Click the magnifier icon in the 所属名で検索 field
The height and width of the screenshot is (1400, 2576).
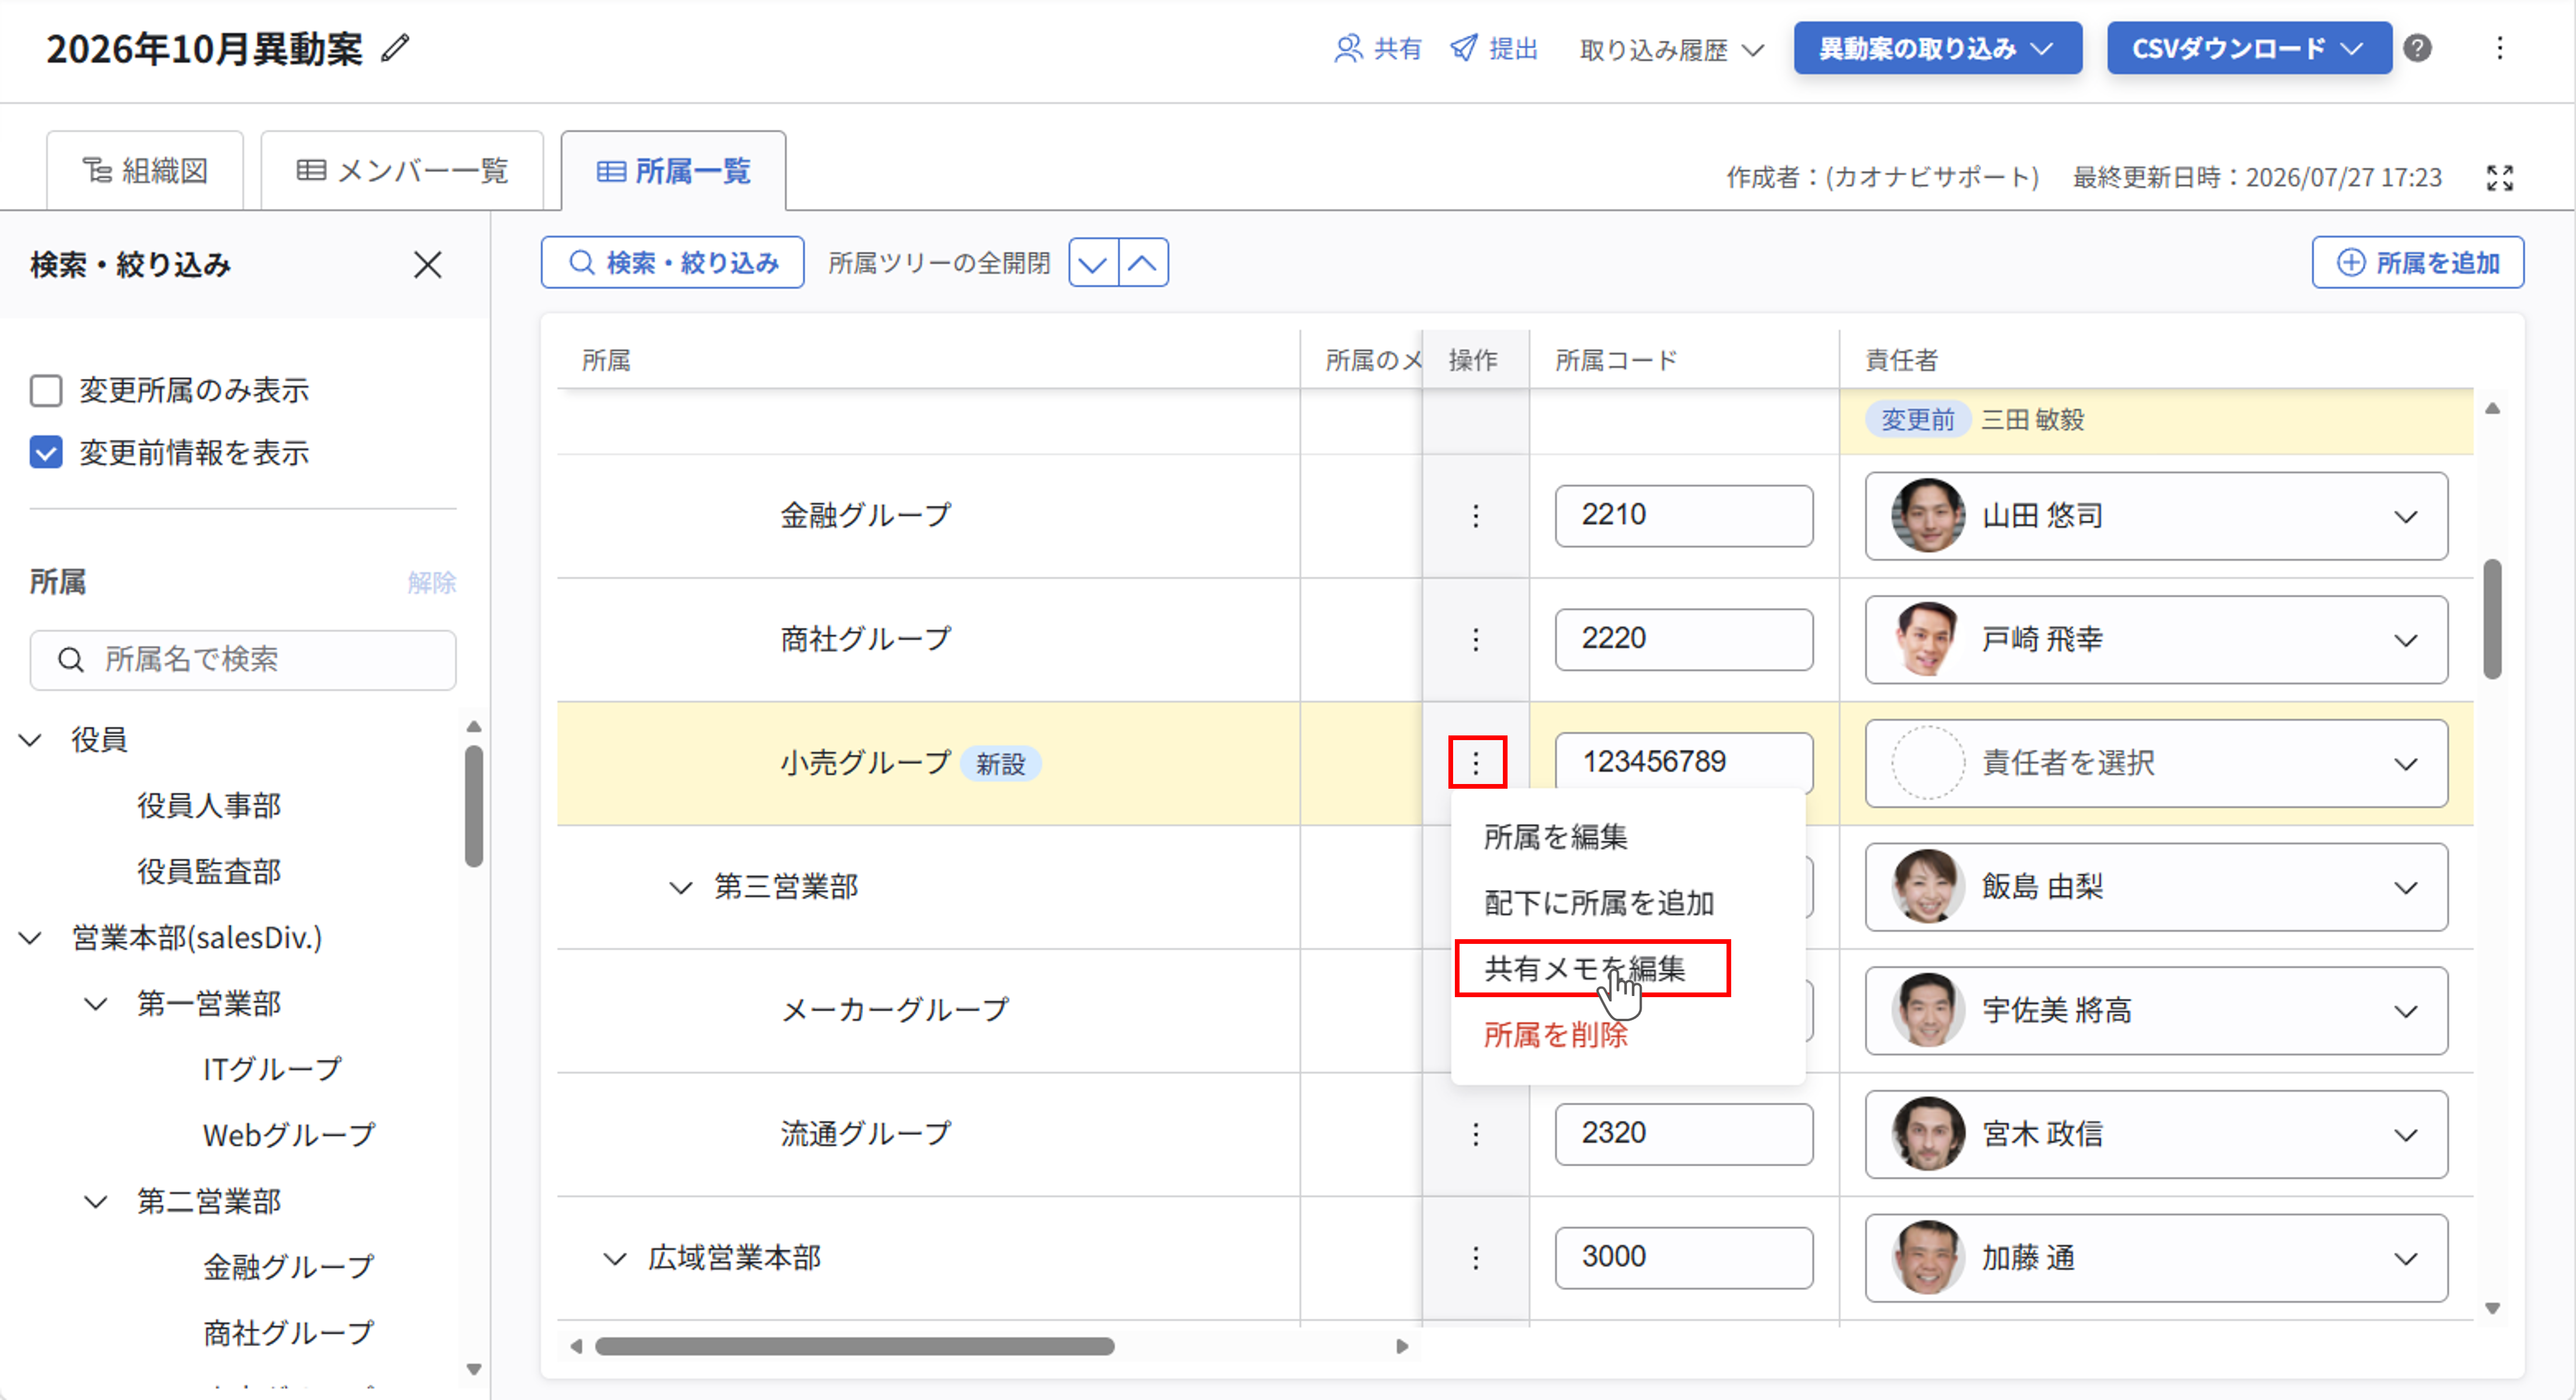click(71, 660)
